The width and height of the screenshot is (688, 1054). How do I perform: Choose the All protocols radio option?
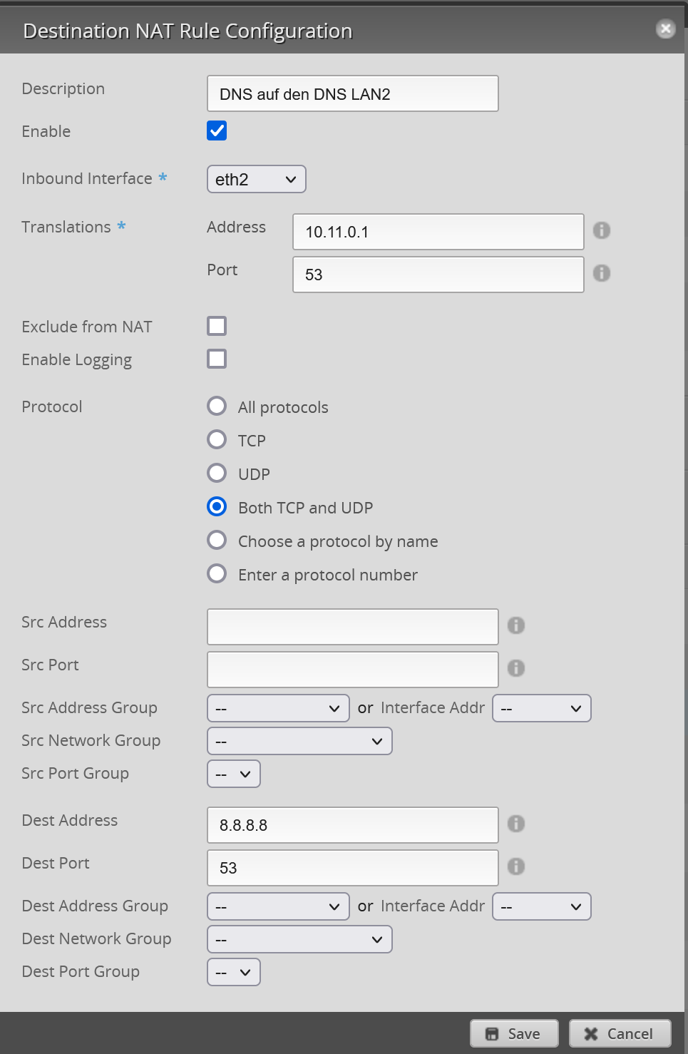point(217,406)
